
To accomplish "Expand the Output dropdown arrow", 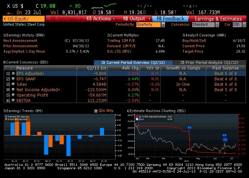I will (150, 19).
